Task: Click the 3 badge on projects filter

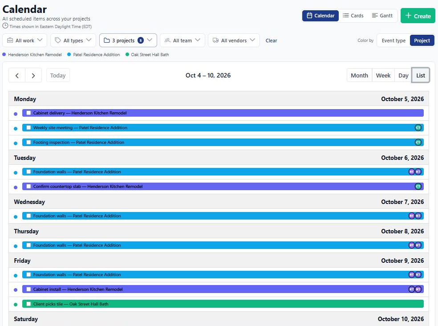Action: tap(141, 41)
